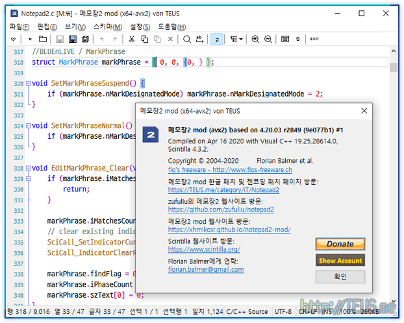The image size is (404, 323).
Task: Copy selection using the toolbar copy icon
Action: point(145,39)
